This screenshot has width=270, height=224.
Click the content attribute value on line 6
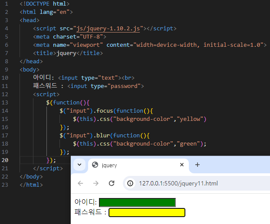[198, 45]
